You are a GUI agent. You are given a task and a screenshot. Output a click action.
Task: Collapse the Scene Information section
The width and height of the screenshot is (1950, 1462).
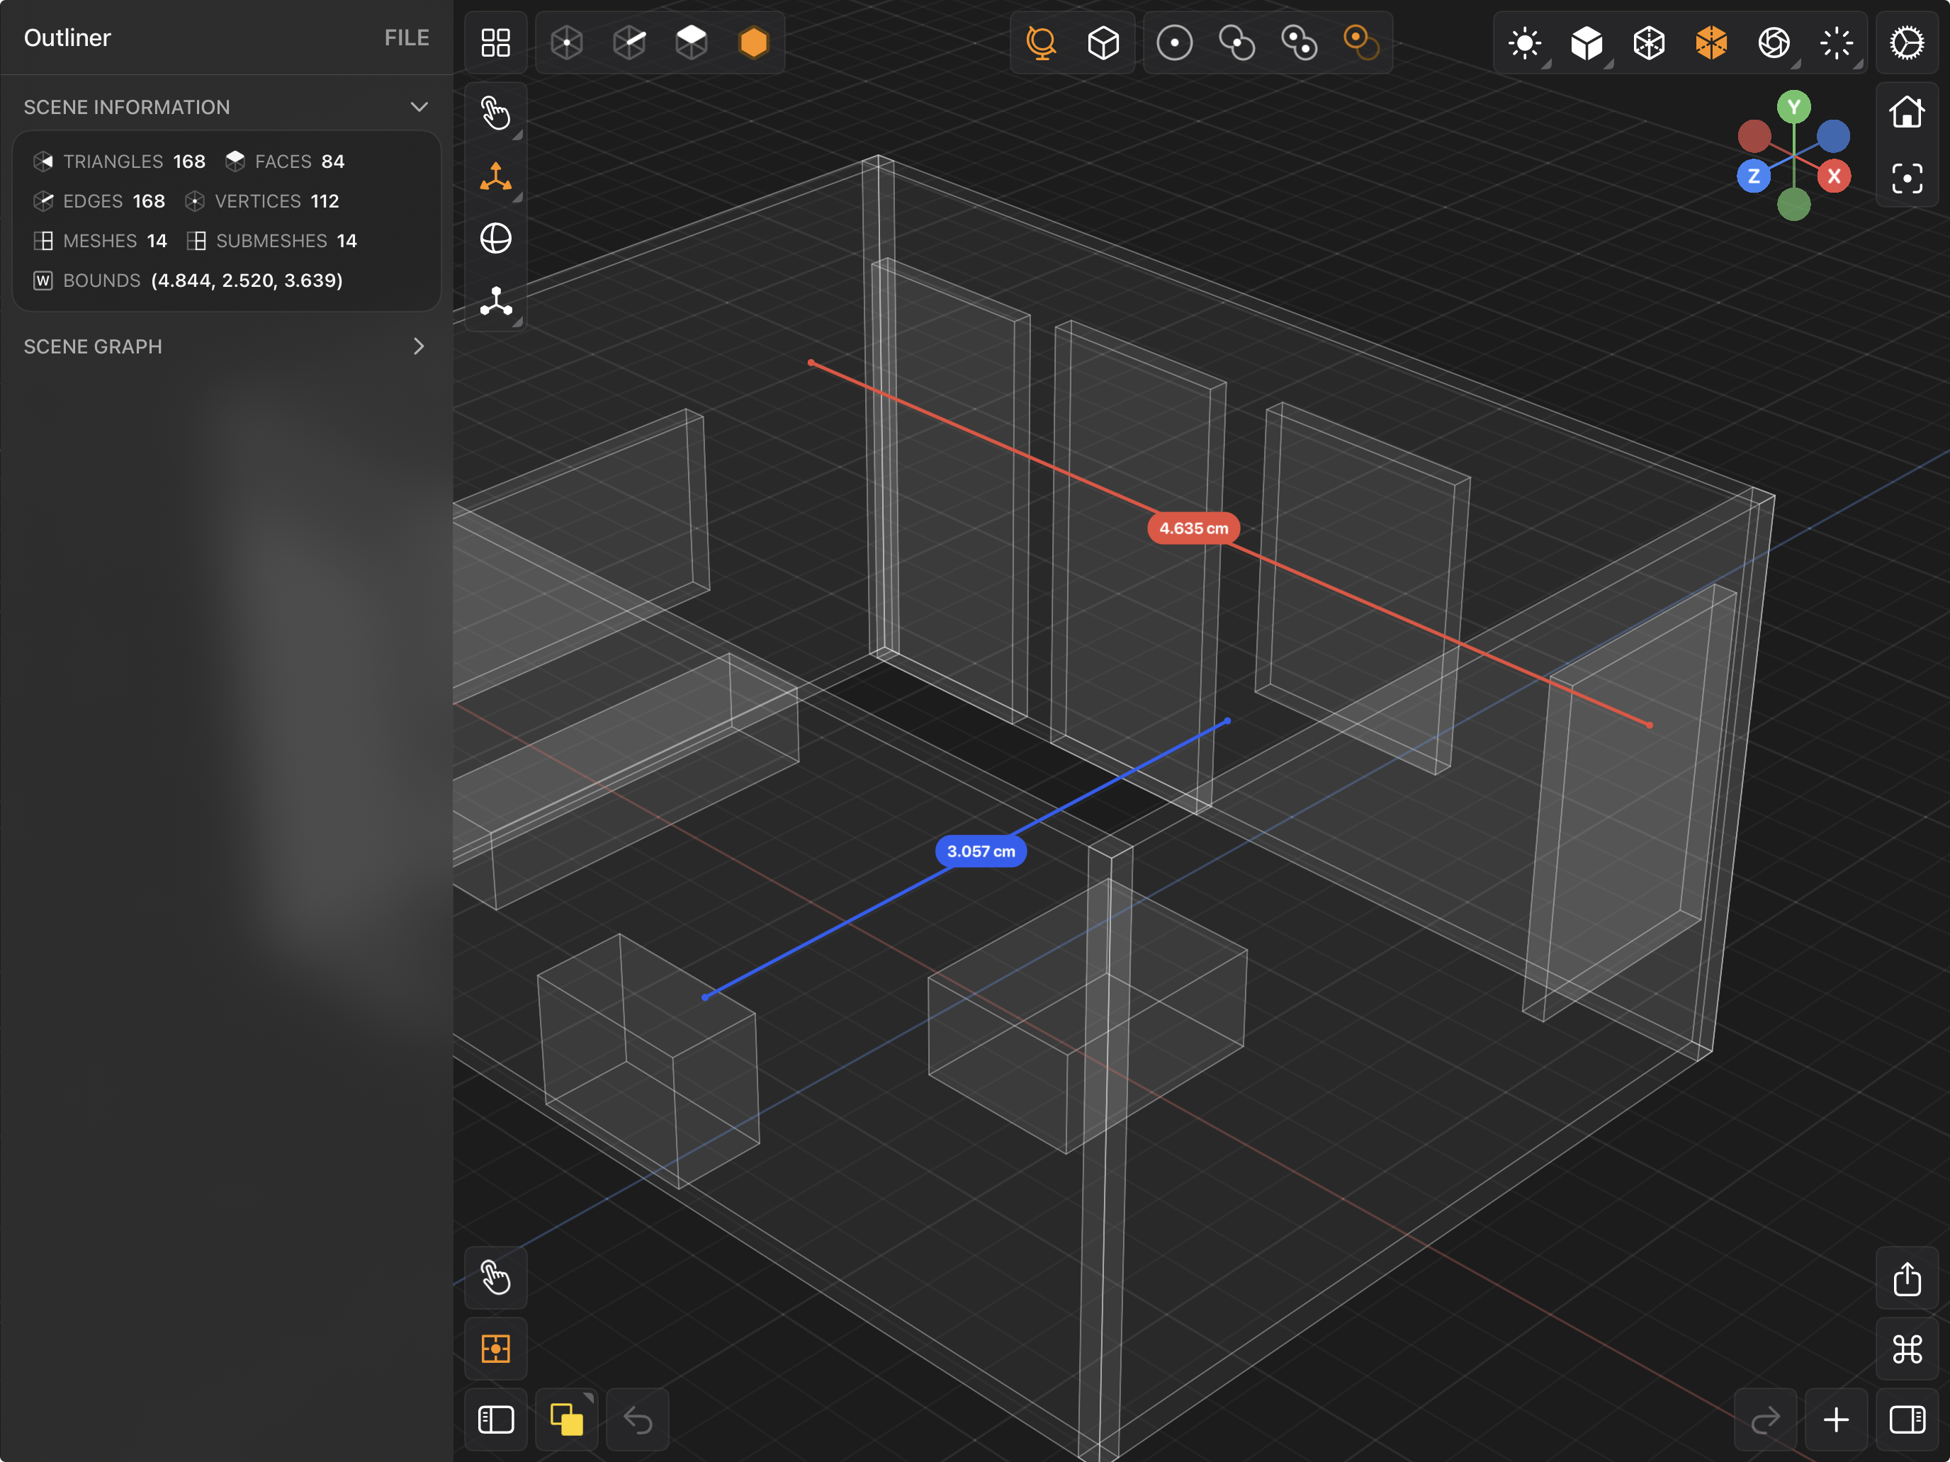419,108
